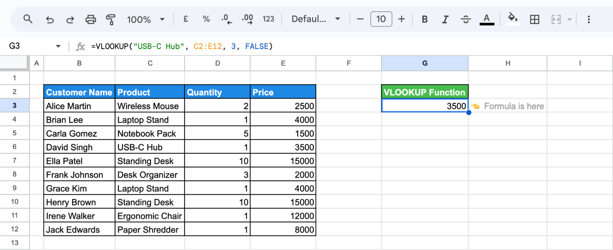Format as currency with £ icon
The width and height of the screenshot is (613, 250).
click(x=186, y=19)
